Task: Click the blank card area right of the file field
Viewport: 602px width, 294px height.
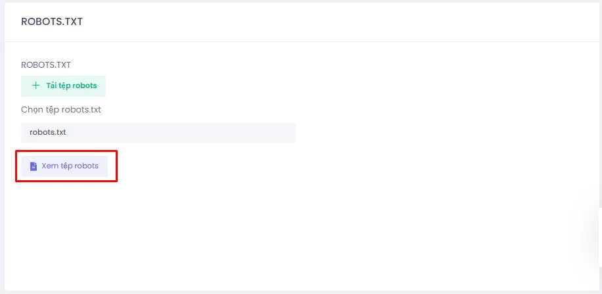Action: 427,132
